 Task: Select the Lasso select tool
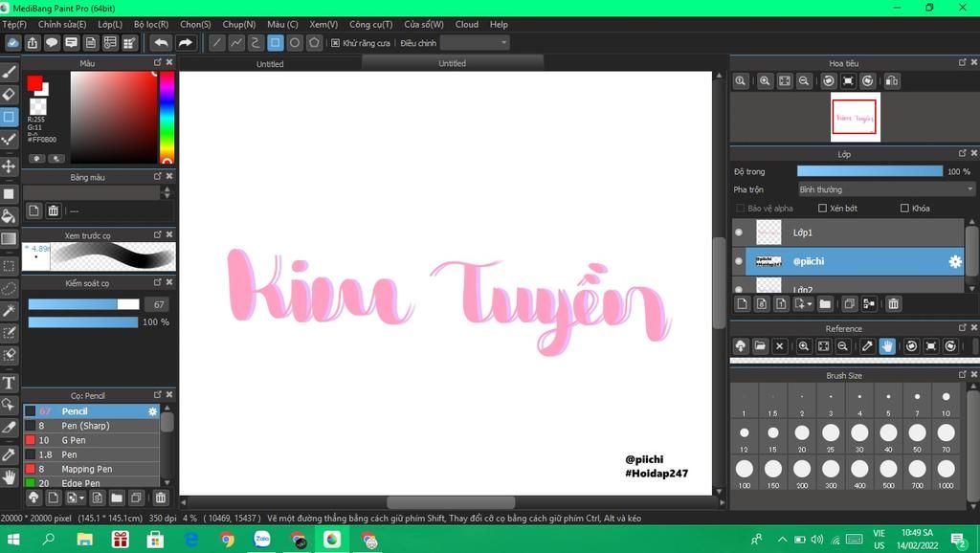click(x=9, y=287)
